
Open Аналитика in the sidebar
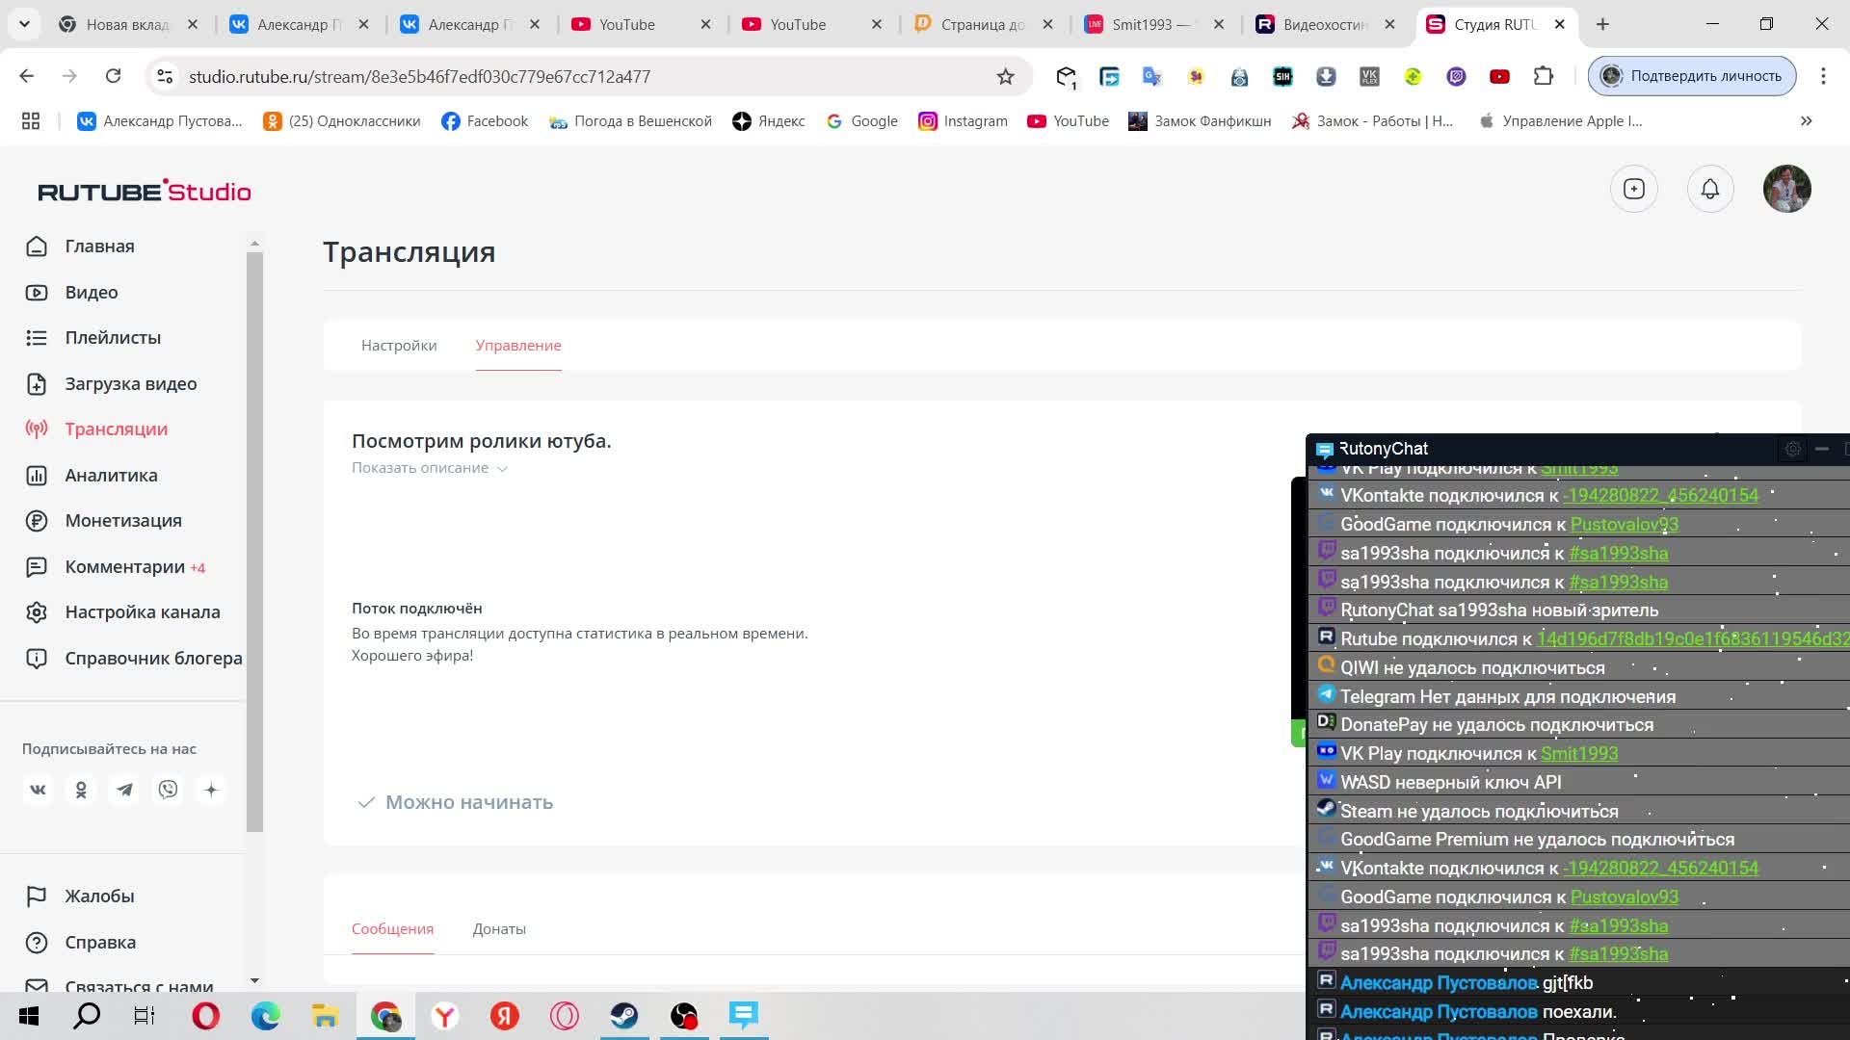tap(111, 475)
